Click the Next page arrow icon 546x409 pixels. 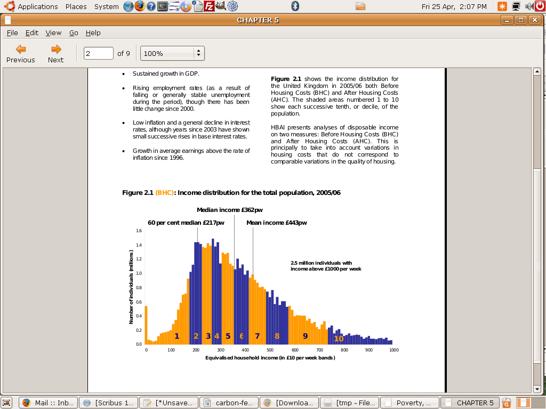point(55,49)
